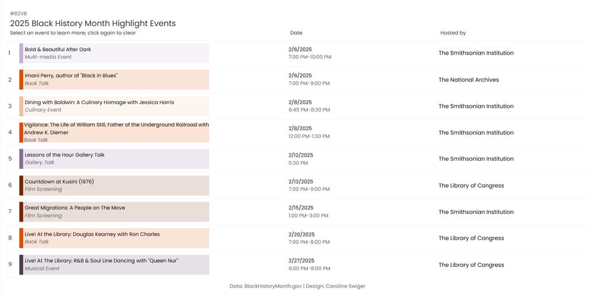Select the R&B & Soul Line Dancing event

pyautogui.click(x=116, y=265)
